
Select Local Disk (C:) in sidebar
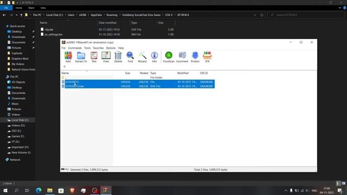(x=20, y=120)
